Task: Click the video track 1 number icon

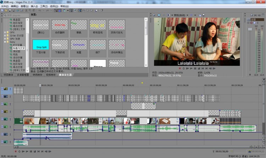Action: pos(6,89)
